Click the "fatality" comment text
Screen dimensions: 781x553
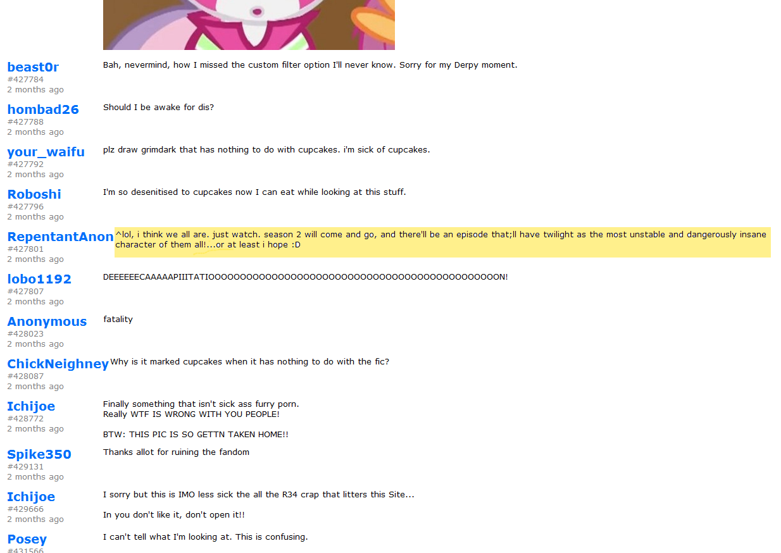tap(118, 320)
